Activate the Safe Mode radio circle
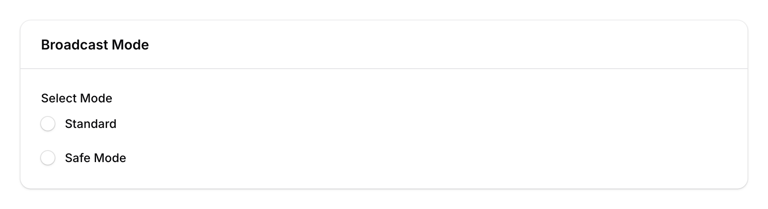768x209 pixels. click(48, 158)
